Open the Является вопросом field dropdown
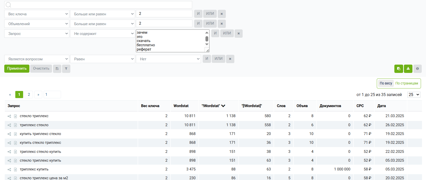Viewport: 426px width, 180px height. click(37, 59)
